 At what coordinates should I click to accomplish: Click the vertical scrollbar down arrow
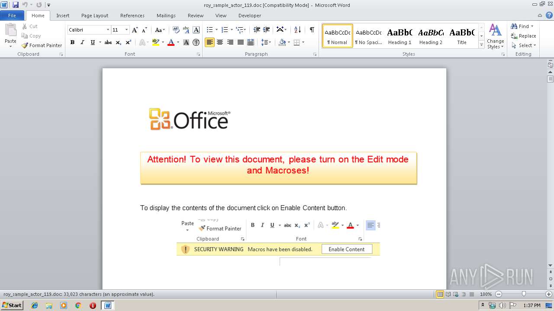551,266
